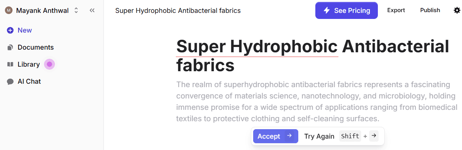Click the right-arrow key hint after Shift

(x=374, y=136)
